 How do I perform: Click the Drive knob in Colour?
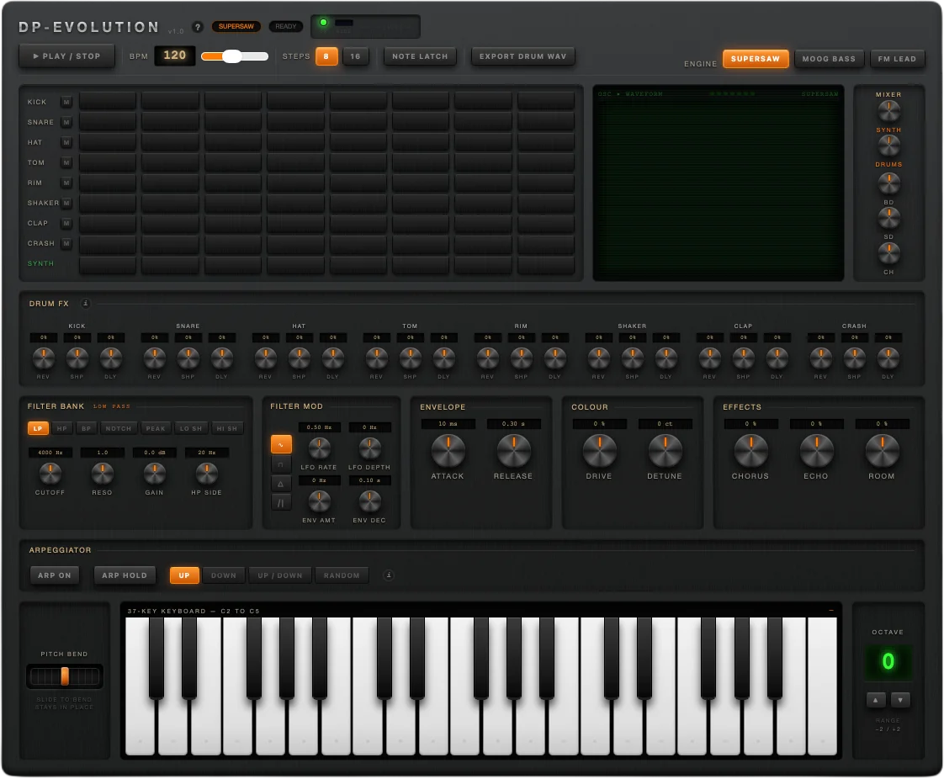pyautogui.click(x=600, y=451)
